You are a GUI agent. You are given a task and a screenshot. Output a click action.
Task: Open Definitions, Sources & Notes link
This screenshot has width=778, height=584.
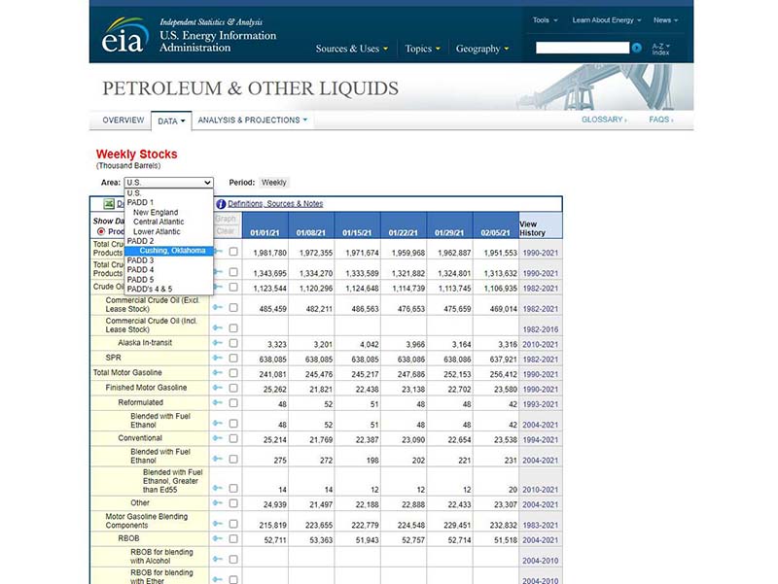(275, 204)
